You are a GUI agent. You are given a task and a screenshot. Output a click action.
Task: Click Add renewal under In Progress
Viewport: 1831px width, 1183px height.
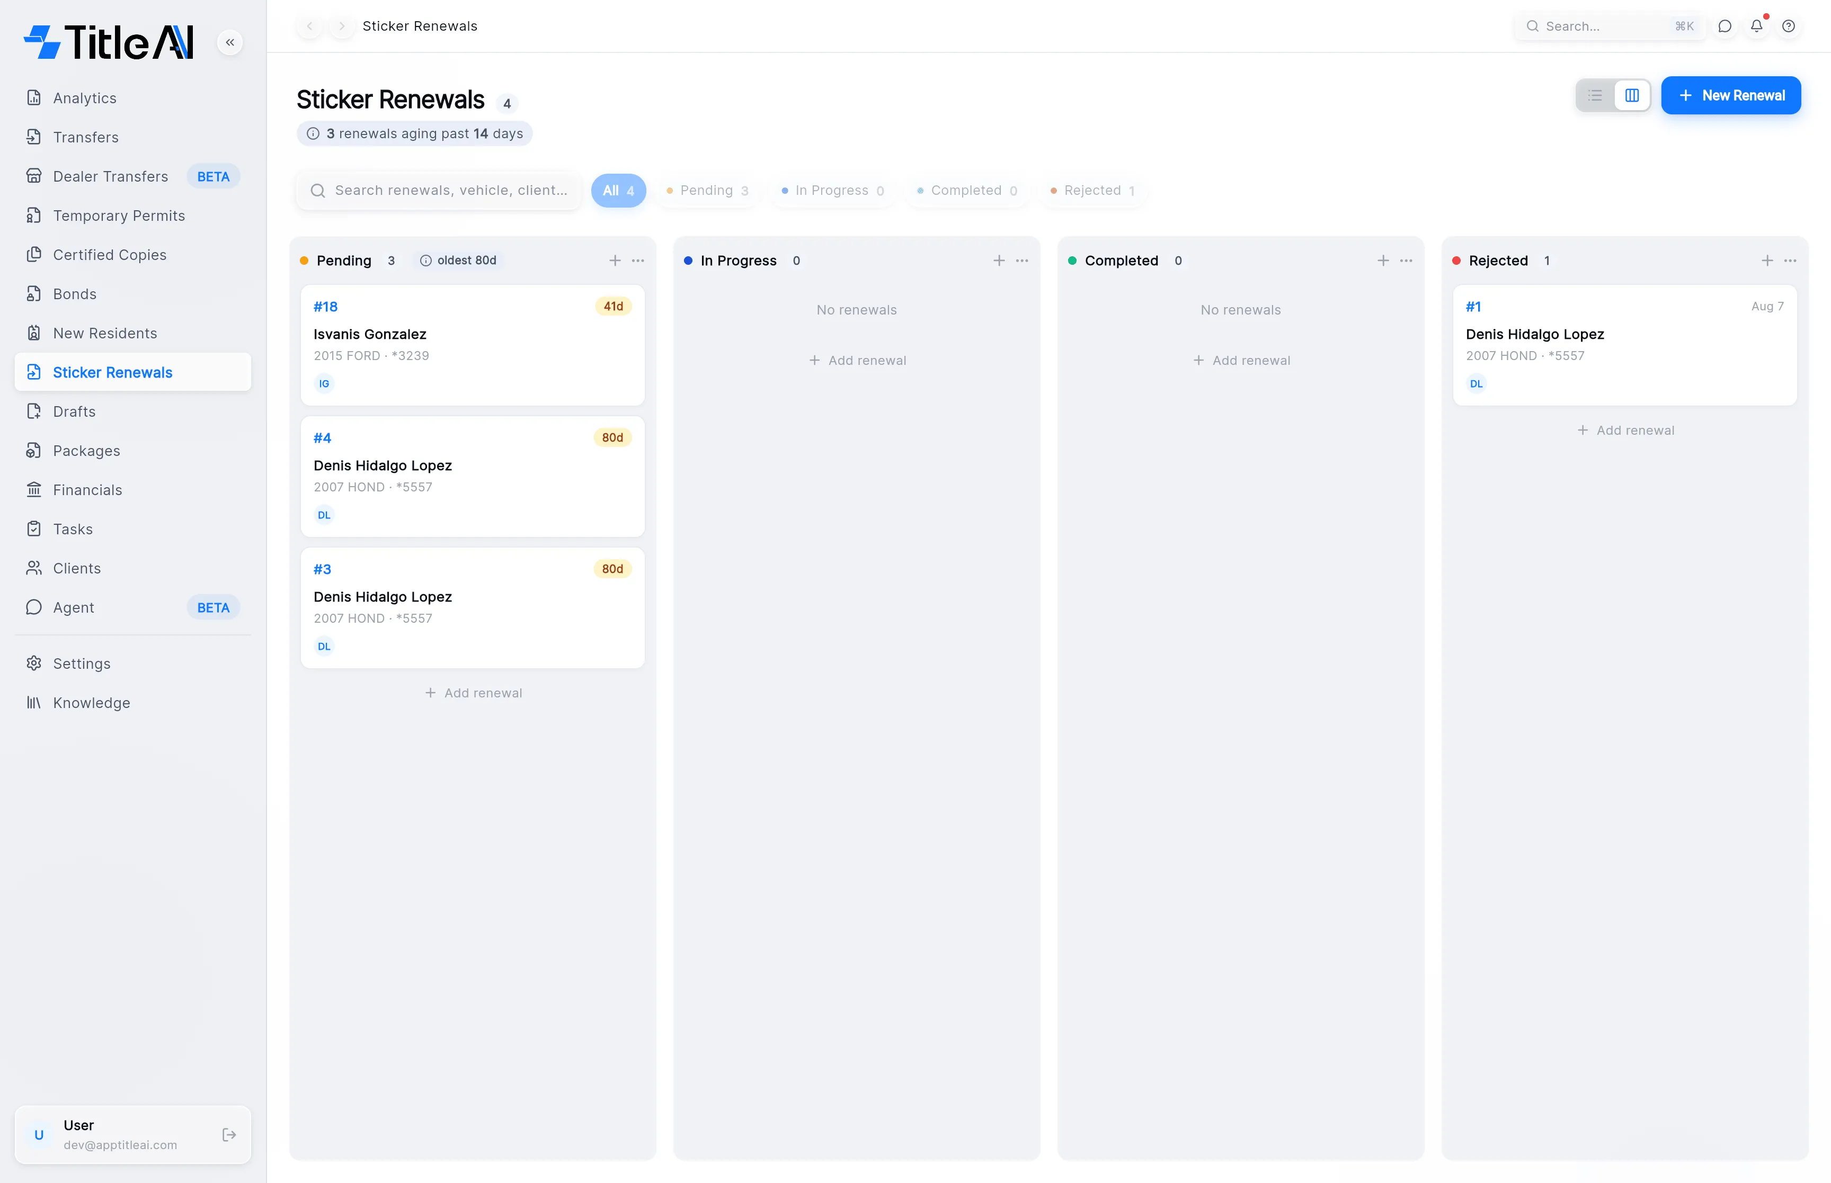click(x=858, y=360)
